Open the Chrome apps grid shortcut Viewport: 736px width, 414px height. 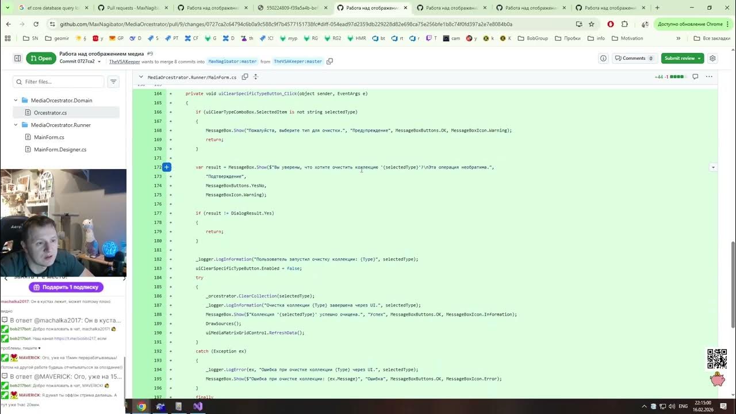click(7, 39)
